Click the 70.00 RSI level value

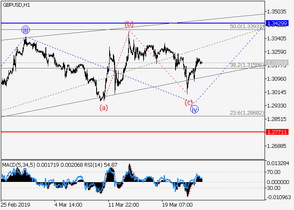[x=275, y=172]
